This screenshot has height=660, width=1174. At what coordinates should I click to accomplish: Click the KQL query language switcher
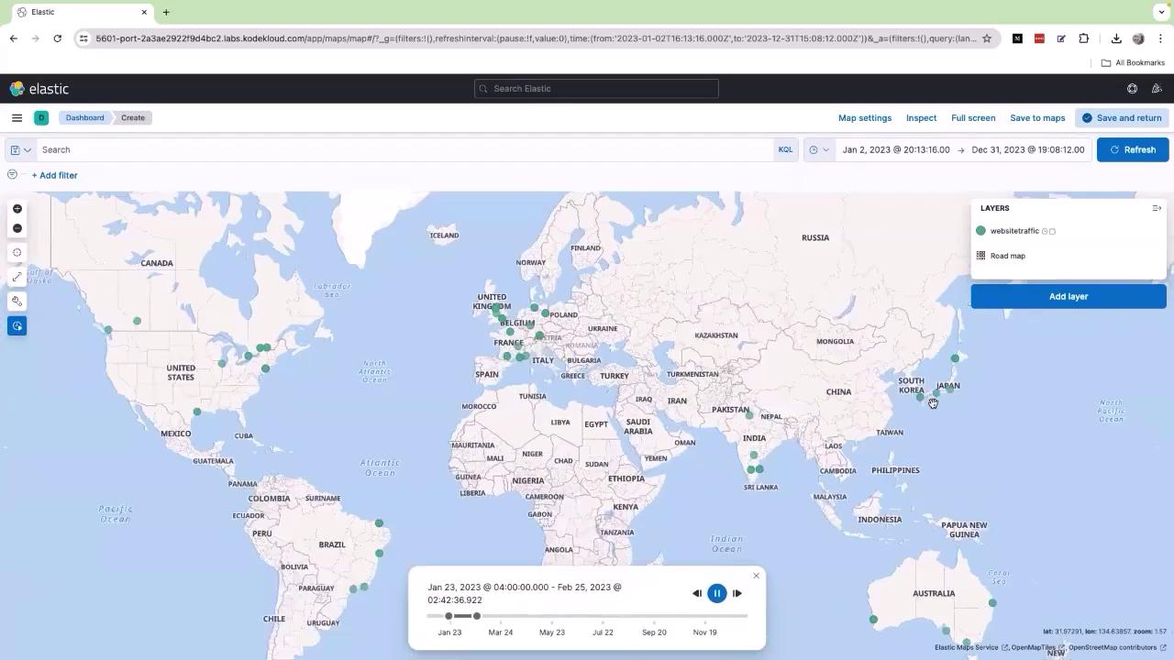pos(785,149)
